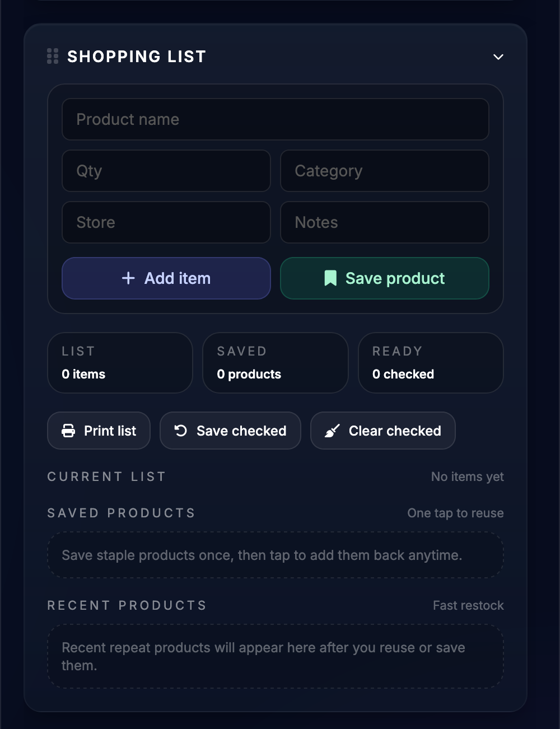560x729 pixels.
Task: Select the READY card showing 0 checked
Action: coord(431,362)
